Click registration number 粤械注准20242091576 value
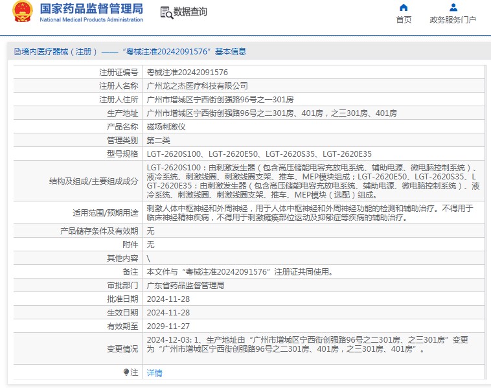The image size is (491, 388). coord(187,72)
